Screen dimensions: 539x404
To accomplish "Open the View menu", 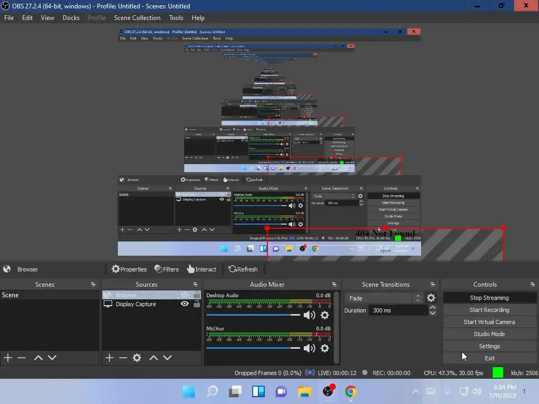I will tap(47, 18).
